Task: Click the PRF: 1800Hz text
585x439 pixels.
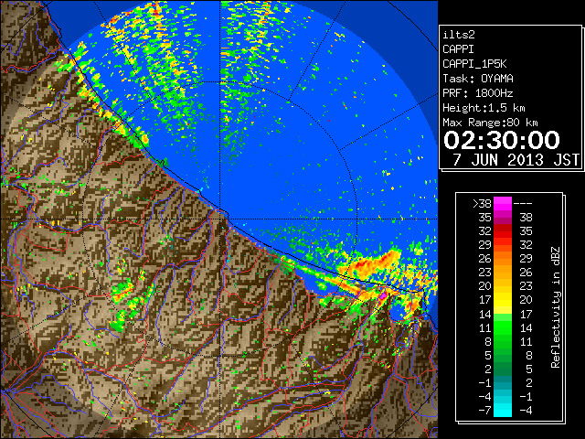Action: (477, 93)
